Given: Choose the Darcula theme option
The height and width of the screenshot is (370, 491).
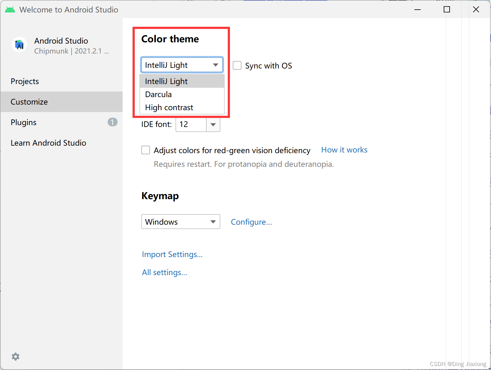Looking at the screenshot, I should pyautogui.click(x=182, y=94).
